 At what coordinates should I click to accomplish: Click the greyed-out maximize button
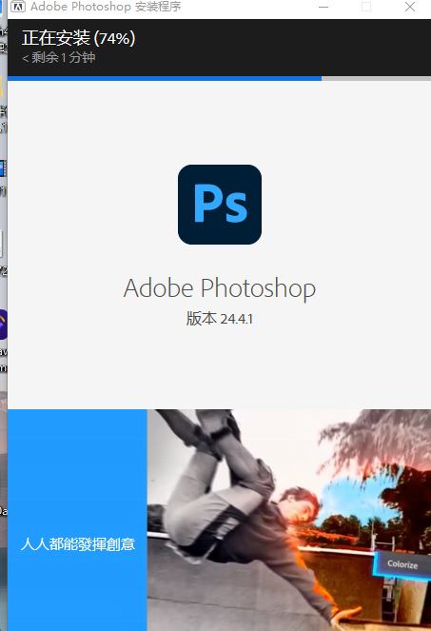(366, 7)
